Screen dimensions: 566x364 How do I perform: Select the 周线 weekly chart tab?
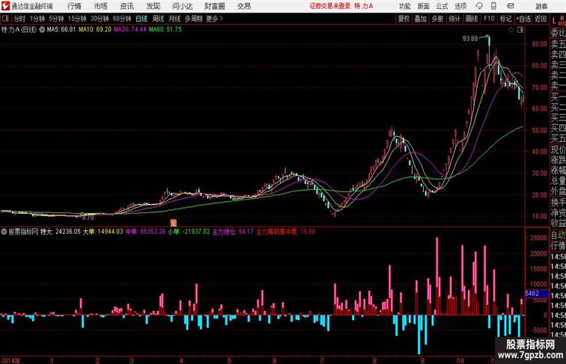coord(158,19)
